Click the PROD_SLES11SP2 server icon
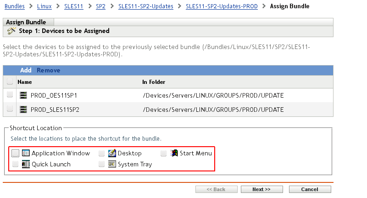The width and height of the screenshot is (367, 198). (24, 110)
